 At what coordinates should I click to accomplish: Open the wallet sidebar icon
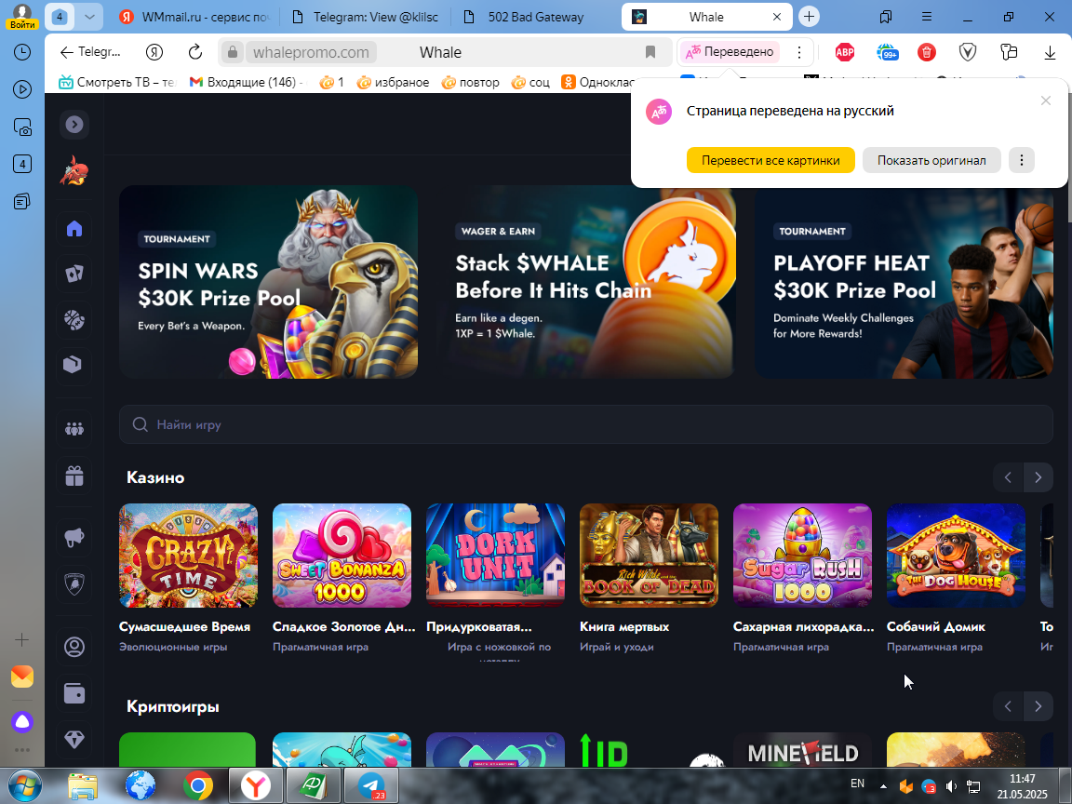(x=74, y=693)
